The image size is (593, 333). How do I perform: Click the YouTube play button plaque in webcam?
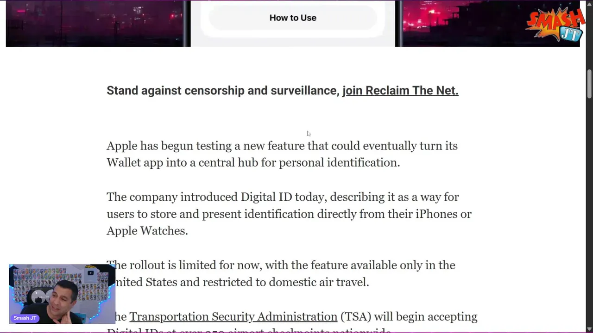[90, 273]
